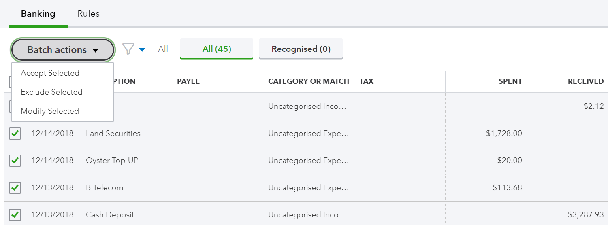608x225 pixels.
Task: Choose Modify Selected from menu
Action: pyautogui.click(x=50, y=111)
